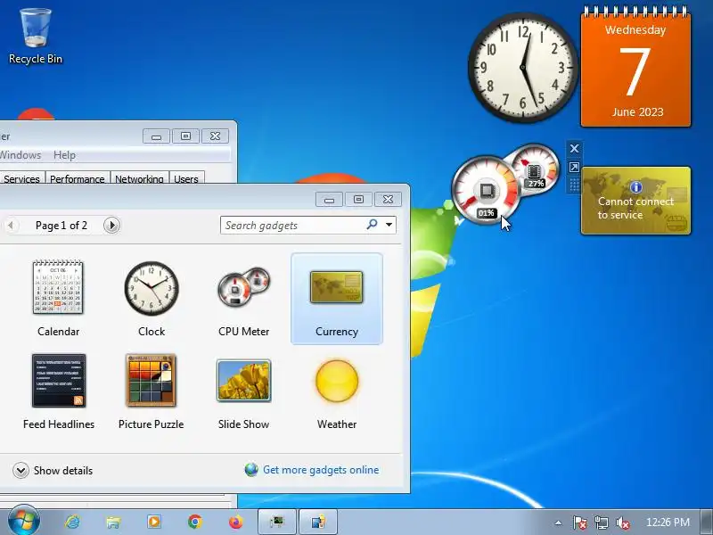Maximize the gadget gallery window
713x535 pixels.
click(358, 199)
